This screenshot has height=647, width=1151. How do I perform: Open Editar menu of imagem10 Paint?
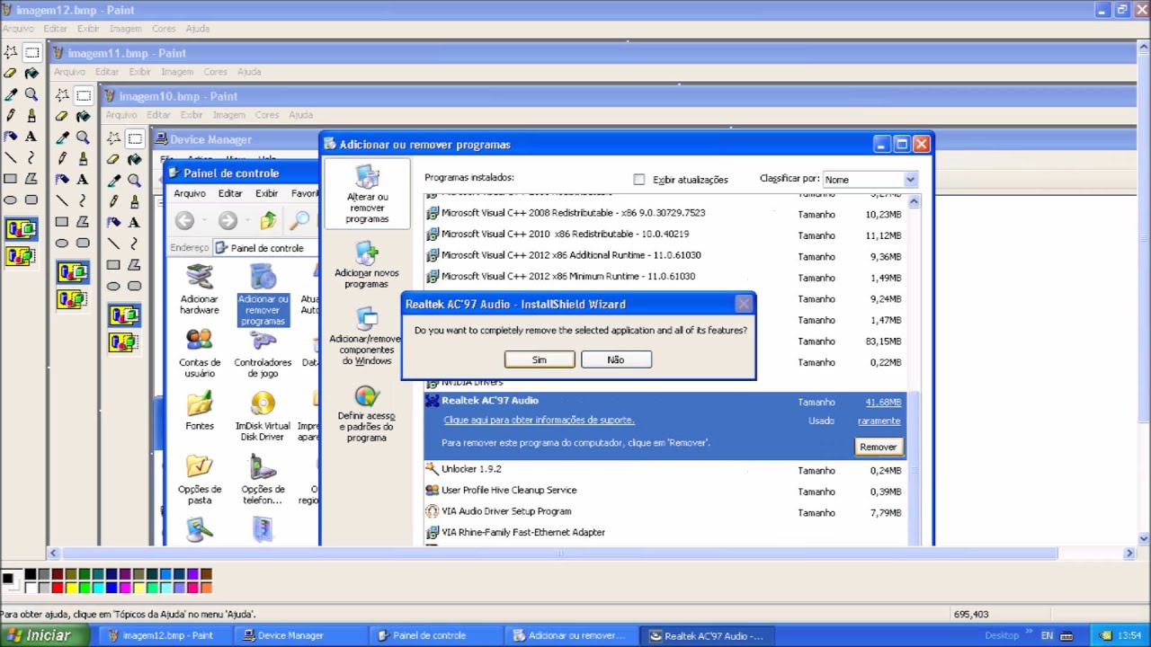158,115
